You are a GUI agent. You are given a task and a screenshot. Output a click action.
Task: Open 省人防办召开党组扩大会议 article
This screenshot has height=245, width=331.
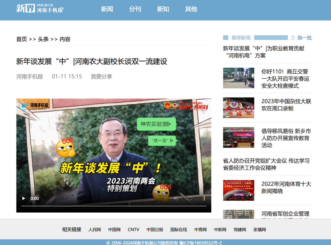[x=266, y=164]
